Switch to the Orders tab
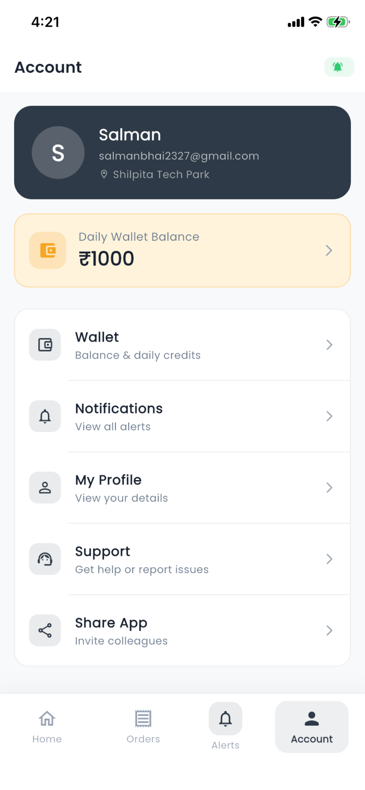This screenshot has width=365, height=790. [x=143, y=727]
